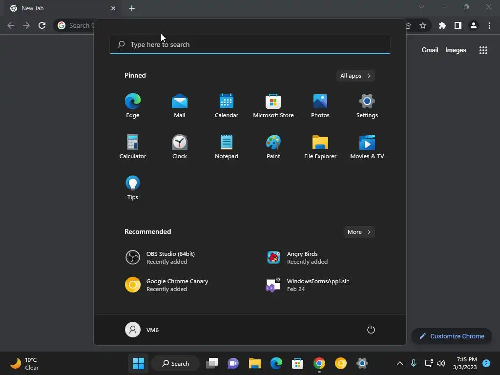Open Movies & TV app

point(367,146)
